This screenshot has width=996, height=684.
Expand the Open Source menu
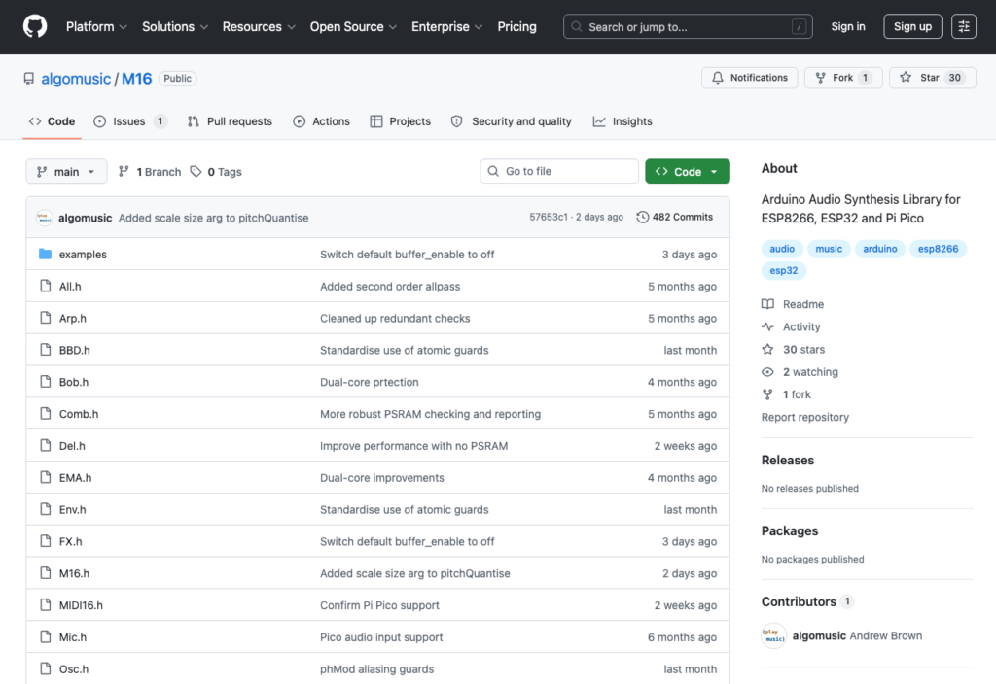[353, 26]
